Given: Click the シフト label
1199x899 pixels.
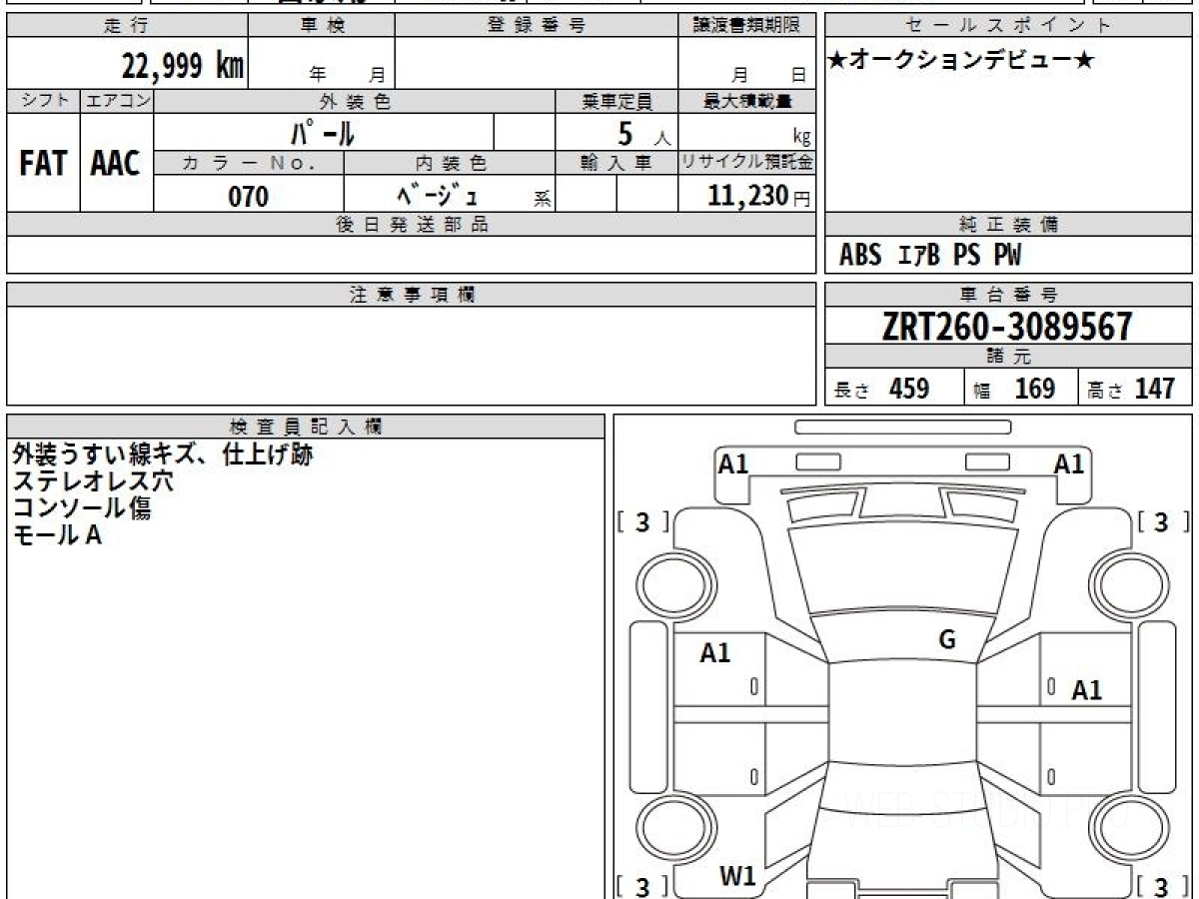Looking at the screenshot, I should point(43,101).
